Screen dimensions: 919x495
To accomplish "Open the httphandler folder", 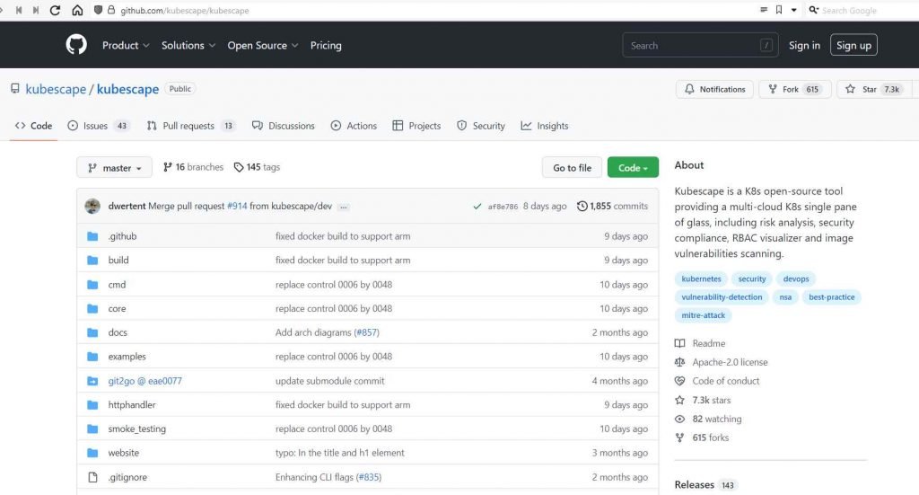I will (132, 404).
